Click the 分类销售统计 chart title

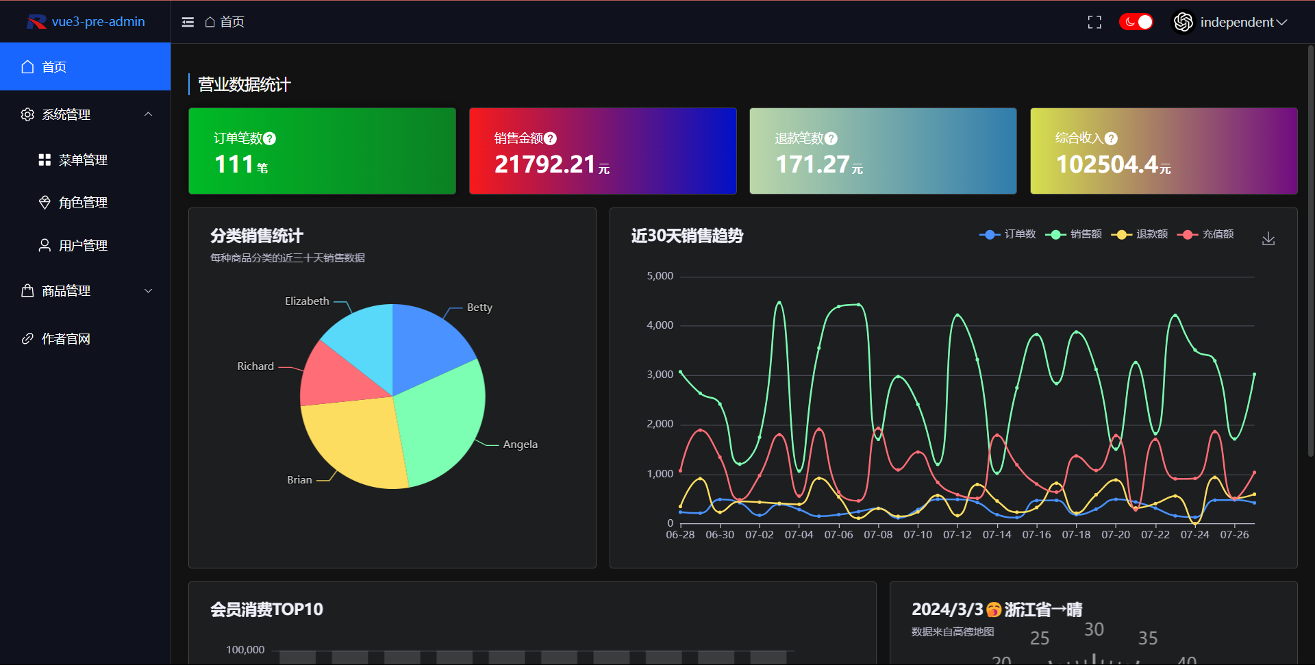(x=257, y=236)
